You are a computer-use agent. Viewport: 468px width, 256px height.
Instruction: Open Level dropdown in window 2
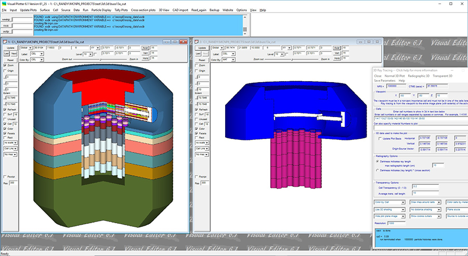(x=279, y=54)
